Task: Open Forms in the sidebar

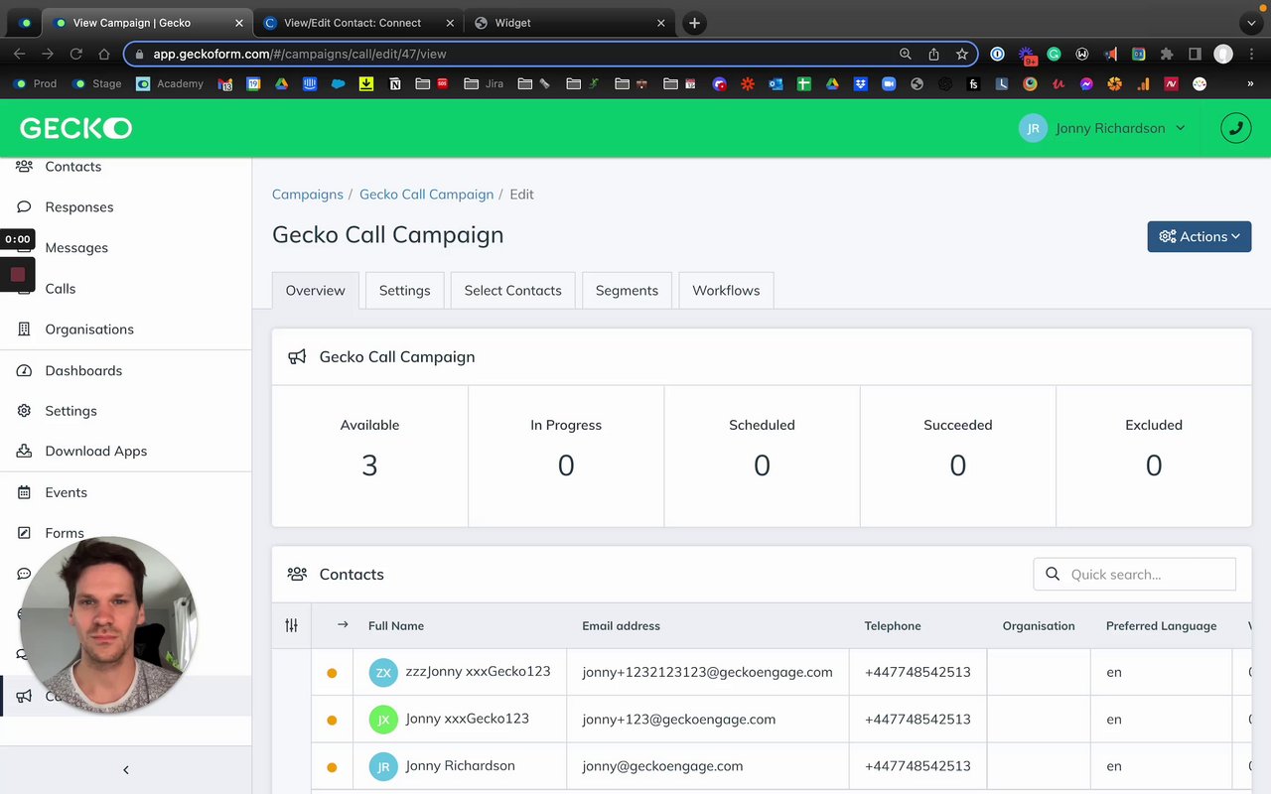Action: (65, 533)
